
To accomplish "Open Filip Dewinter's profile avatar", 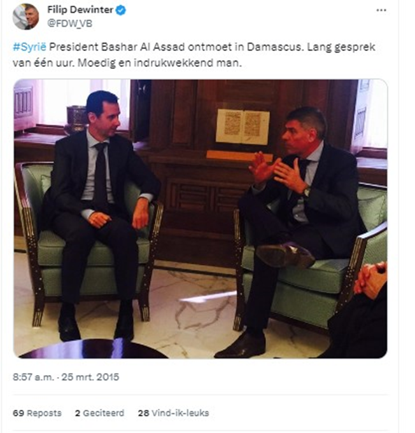I will click(x=26, y=17).
